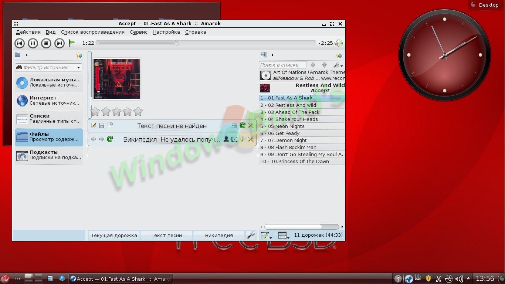The image size is (505, 284).
Task: Open the Фильтр источников dropdown arrow
Action: click(x=78, y=68)
